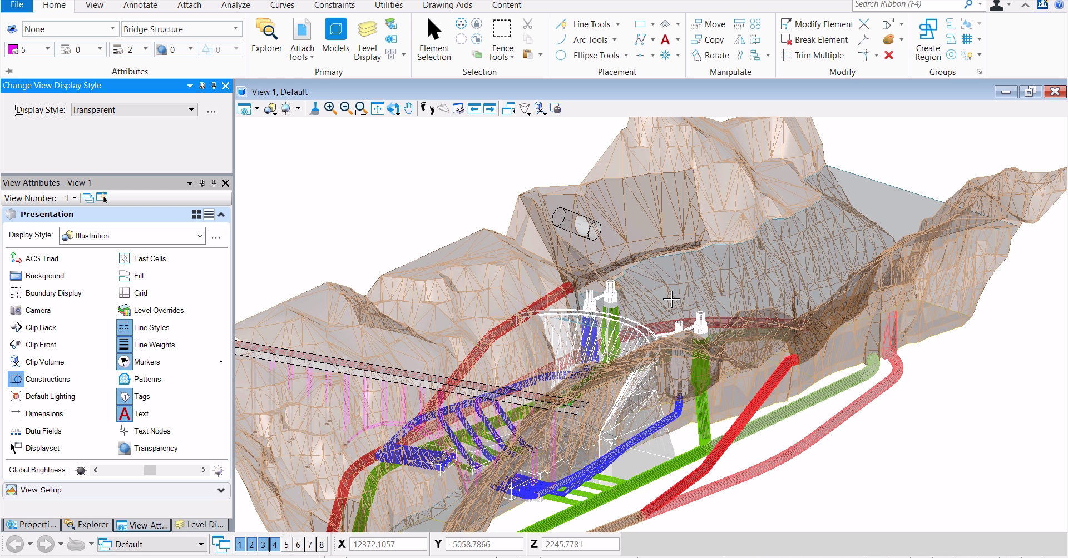Screen dimensions: 1068x558
Task: Click the Fit View icon in view toolbar
Action: point(377,109)
